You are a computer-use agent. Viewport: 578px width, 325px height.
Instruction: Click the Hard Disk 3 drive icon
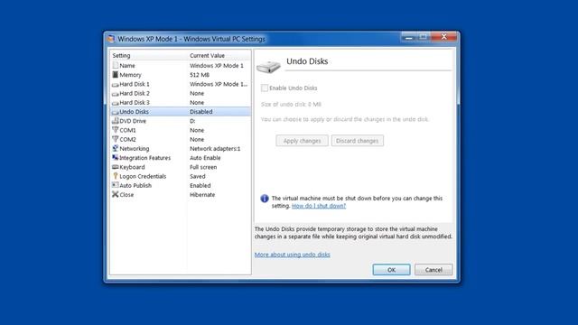[116, 103]
